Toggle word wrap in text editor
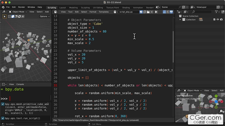This screenshot has width=225, height=126. [x=168, y=12]
